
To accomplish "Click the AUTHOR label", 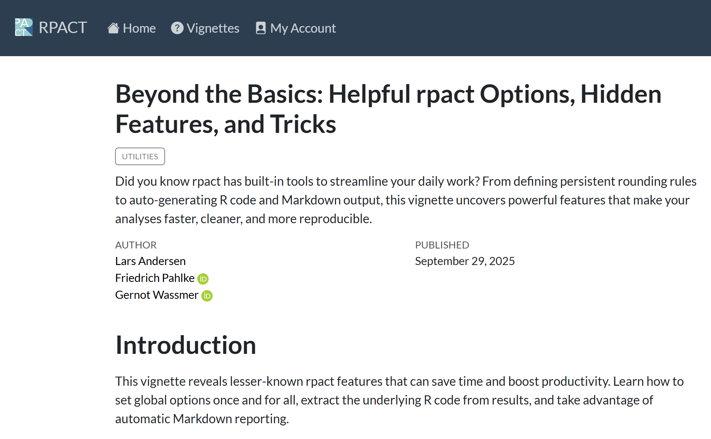I will tap(136, 245).
